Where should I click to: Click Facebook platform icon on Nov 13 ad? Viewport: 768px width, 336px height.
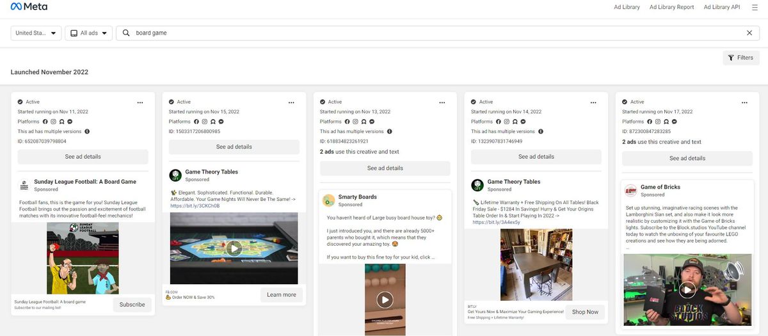pyautogui.click(x=348, y=122)
